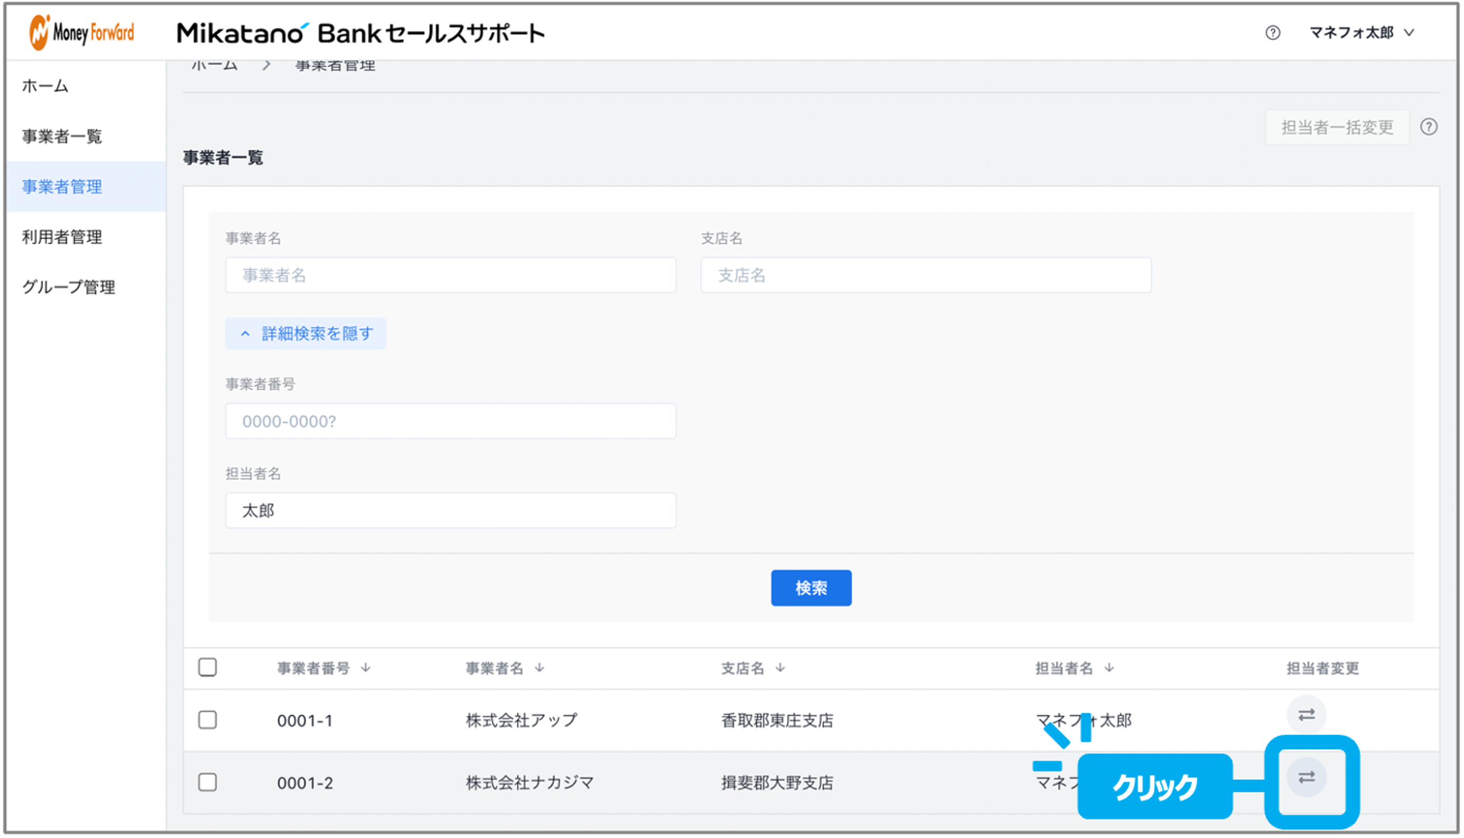Click the blue 検索 button
The width and height of the screenshot is (1464, 838).
pyautogui.click(x=811, y=587)
